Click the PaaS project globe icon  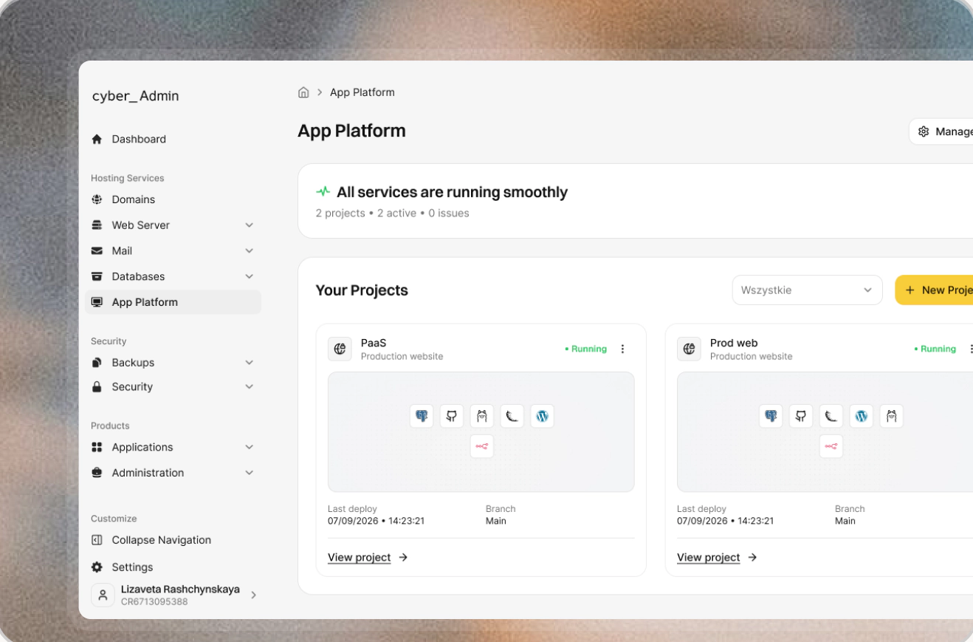[x=340, y=349]
